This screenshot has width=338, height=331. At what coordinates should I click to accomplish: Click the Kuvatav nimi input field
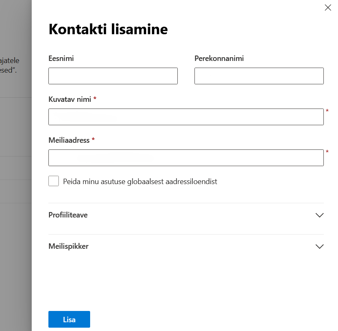point(186,117)
